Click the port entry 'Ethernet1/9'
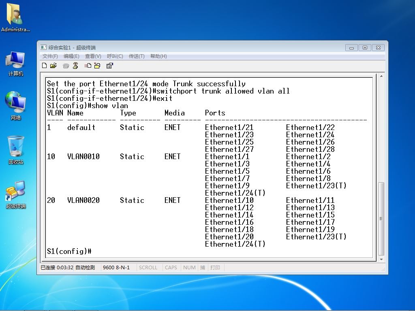 (x=227, y=185)
